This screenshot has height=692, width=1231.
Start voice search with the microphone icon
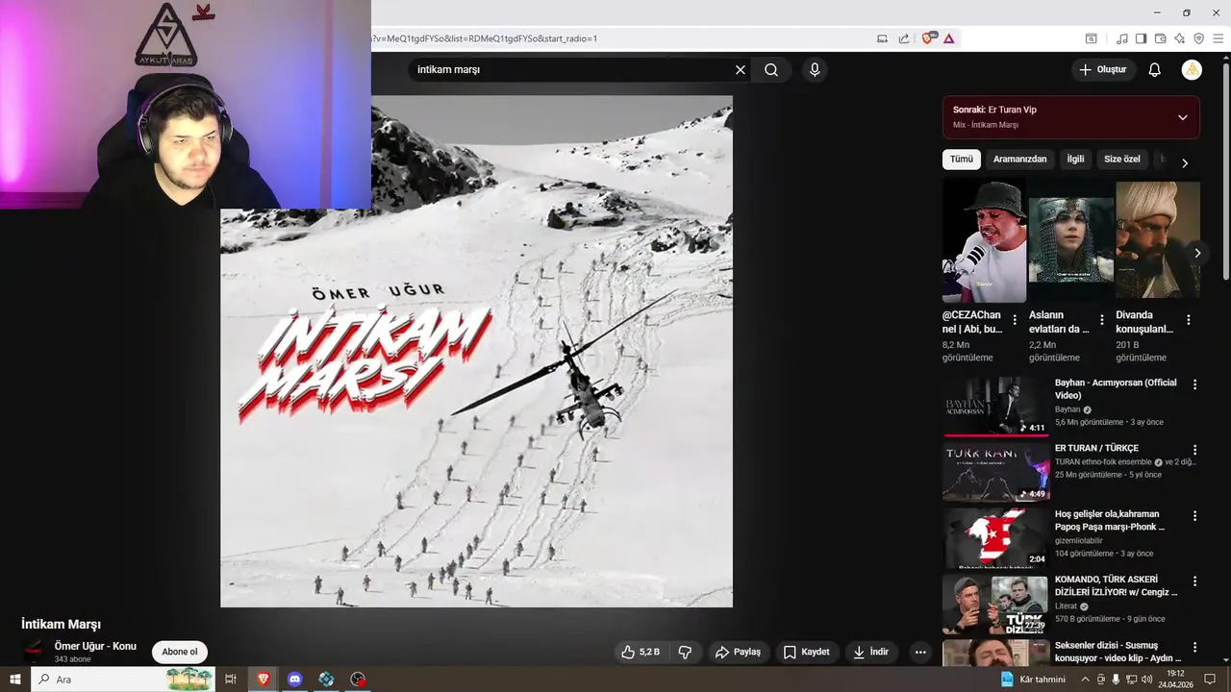tap(815, 70)
